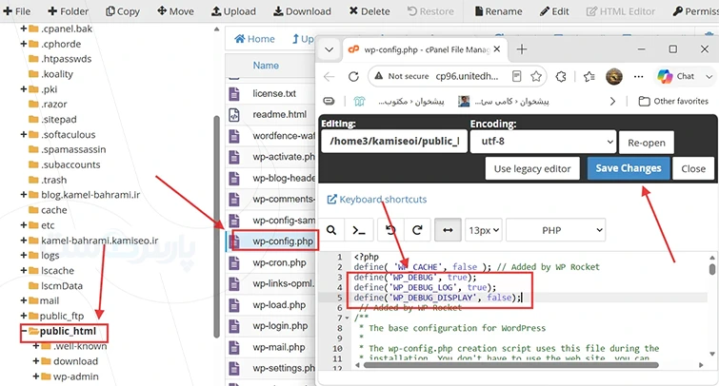This screenshot has width=719, height=386.
Task: Create a new File in cPanel toolbar
Action: (x=17, y=11)
